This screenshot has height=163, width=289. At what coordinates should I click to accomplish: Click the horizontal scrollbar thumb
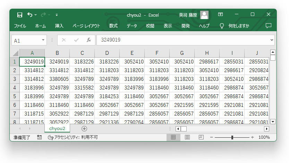coord(184,129)
